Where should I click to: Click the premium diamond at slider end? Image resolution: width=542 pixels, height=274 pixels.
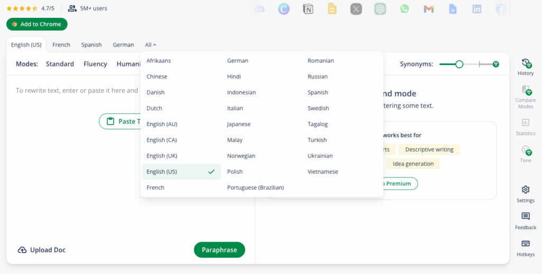[495, 64]
